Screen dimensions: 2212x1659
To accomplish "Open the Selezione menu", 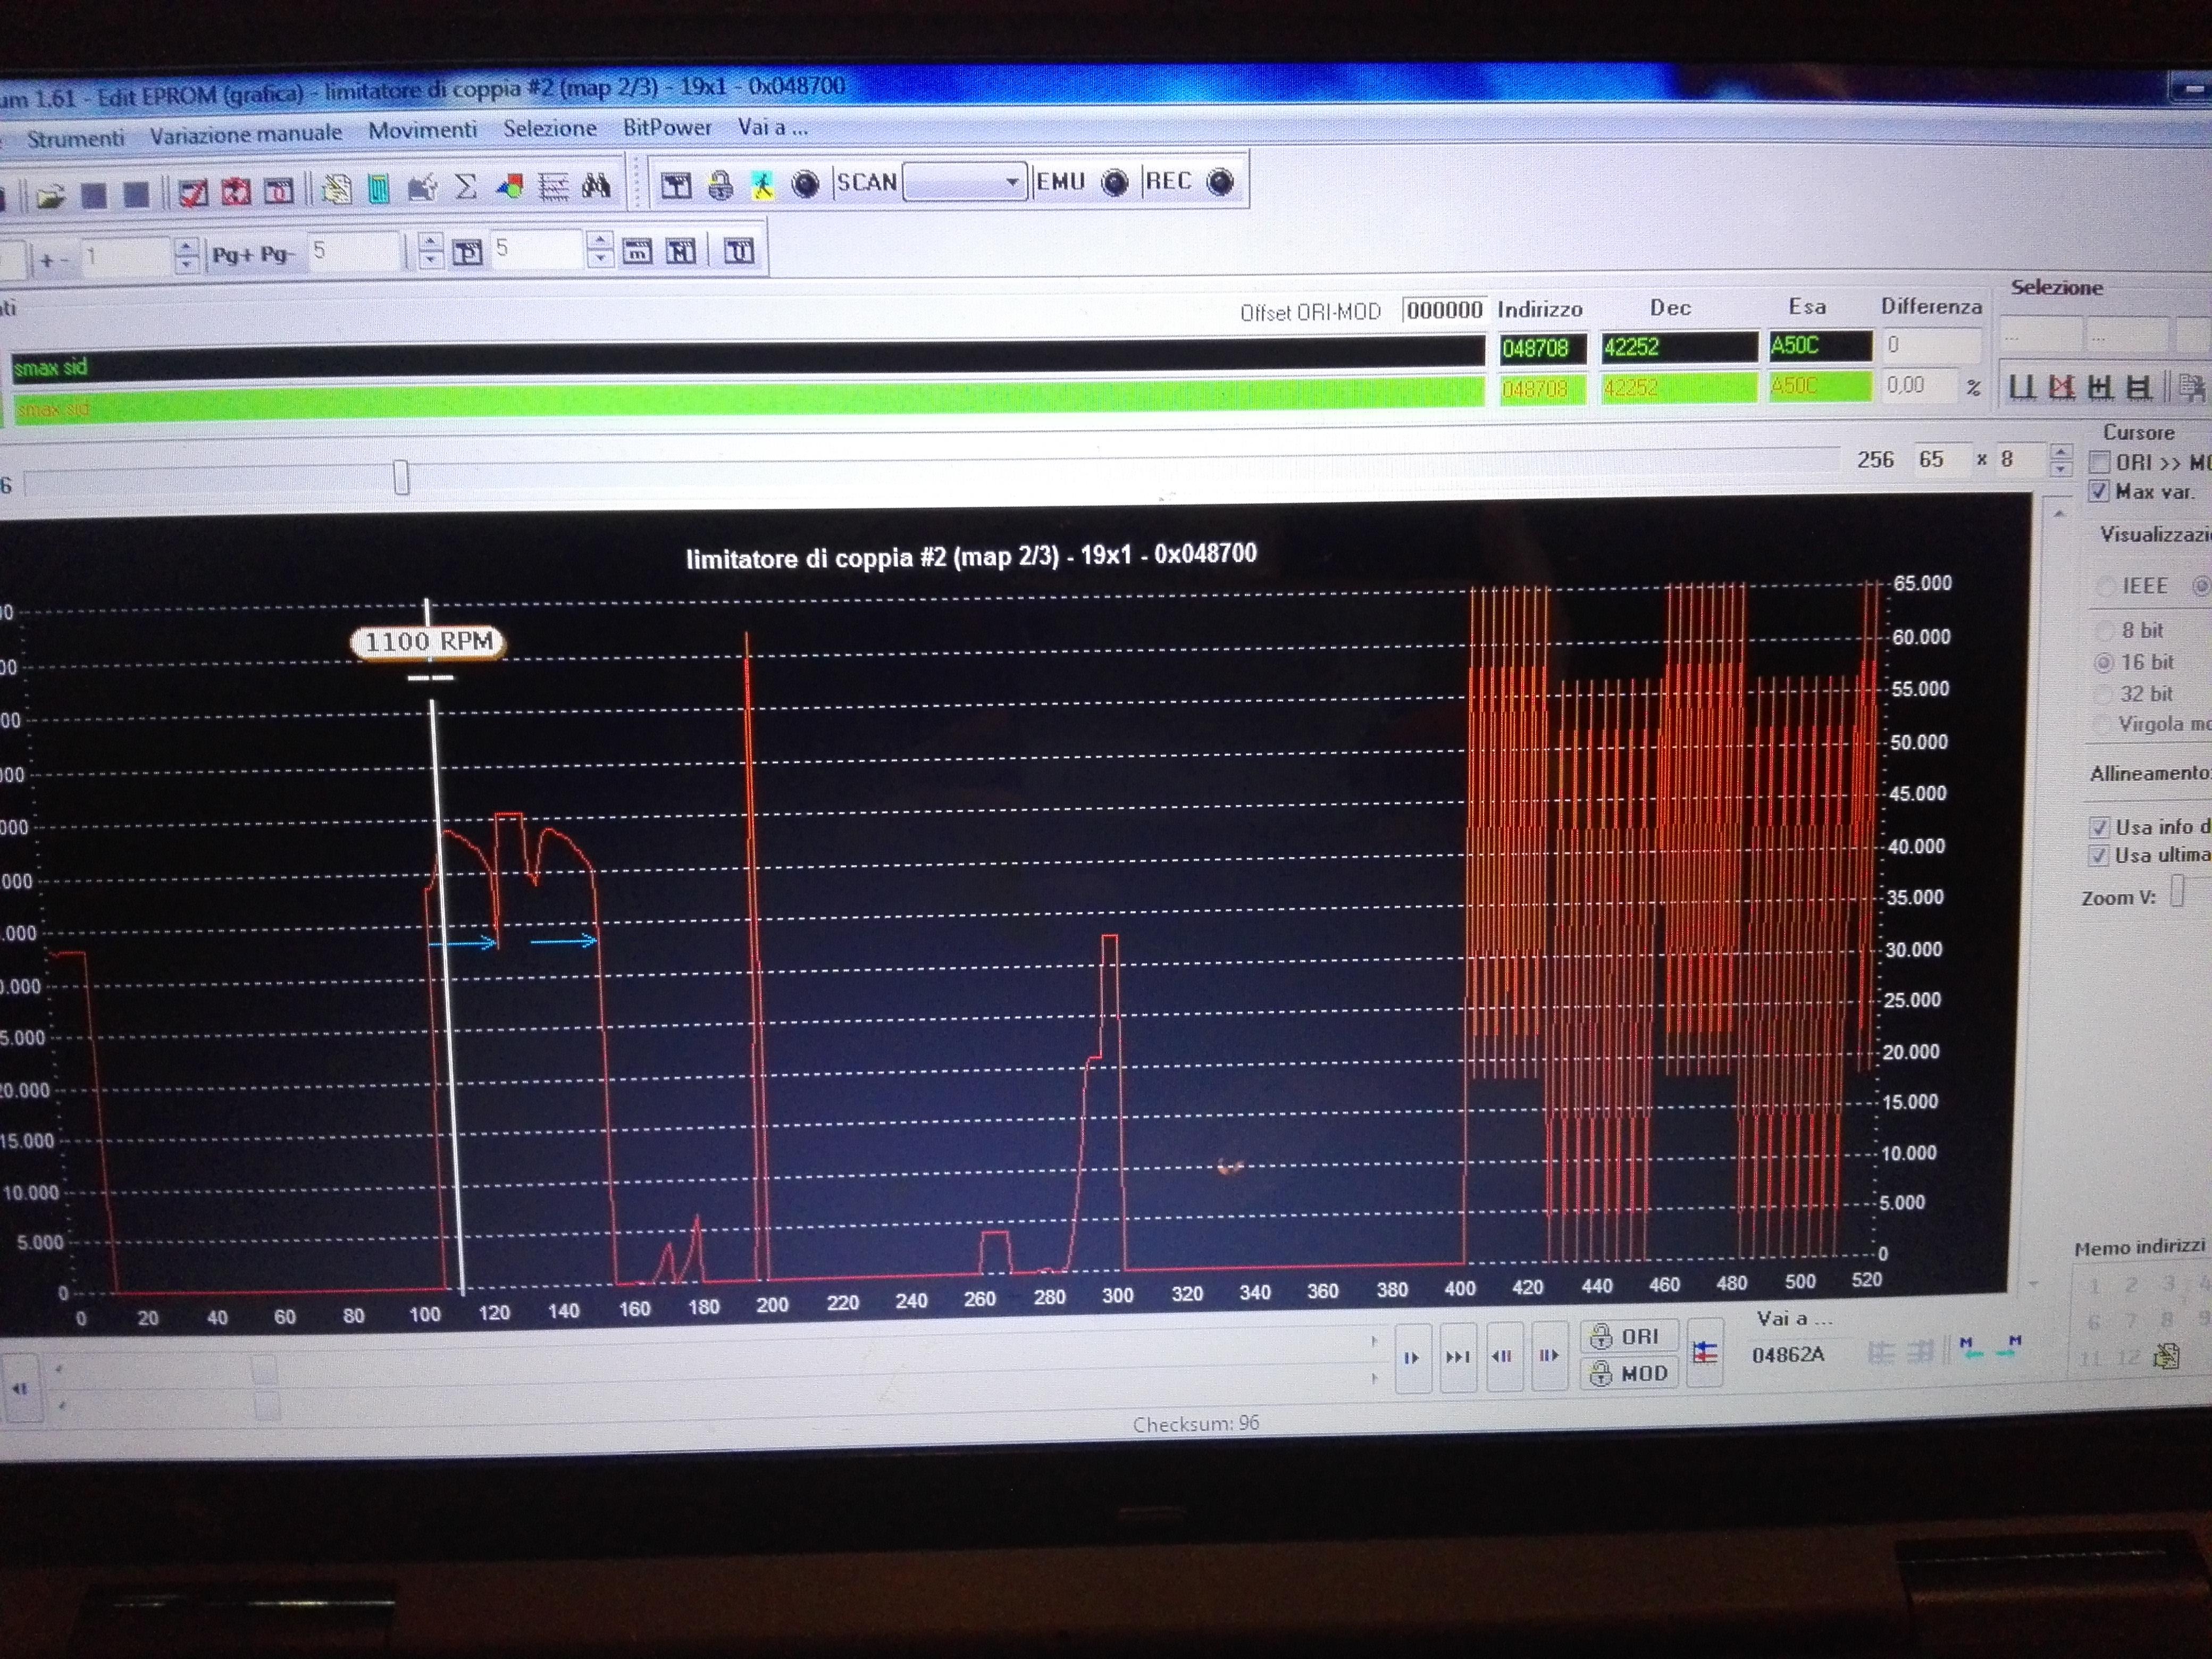I will tap(550, 128).
